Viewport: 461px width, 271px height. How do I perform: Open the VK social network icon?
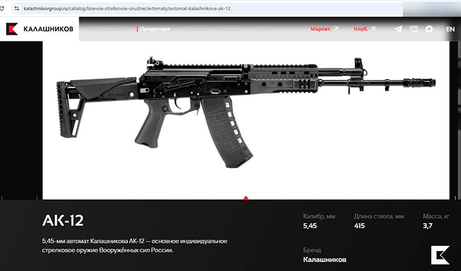click(x=414, y=29)
